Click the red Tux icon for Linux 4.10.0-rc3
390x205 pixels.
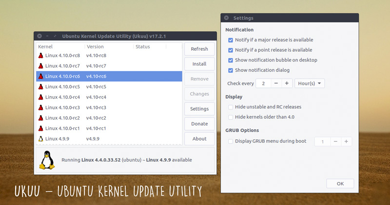pos(41,107)
